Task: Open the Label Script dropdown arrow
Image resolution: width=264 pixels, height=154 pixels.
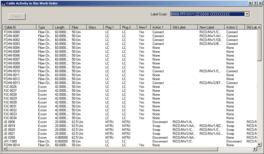Action: (x=247, y=14)
